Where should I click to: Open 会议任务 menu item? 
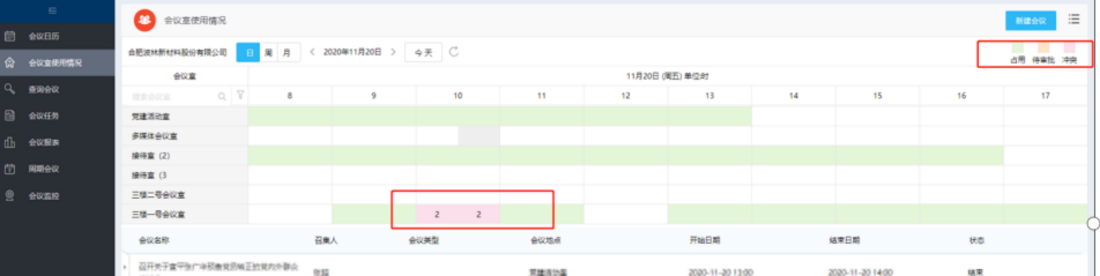[44, 115]
